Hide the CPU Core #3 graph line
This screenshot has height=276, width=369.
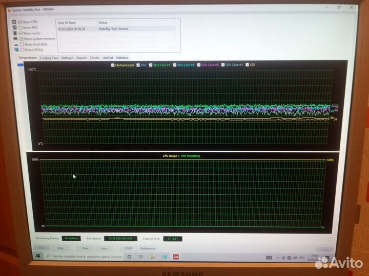click(199, 65)
